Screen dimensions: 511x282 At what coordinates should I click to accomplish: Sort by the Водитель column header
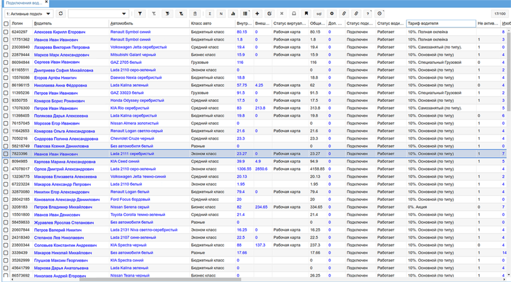[70, 23]
